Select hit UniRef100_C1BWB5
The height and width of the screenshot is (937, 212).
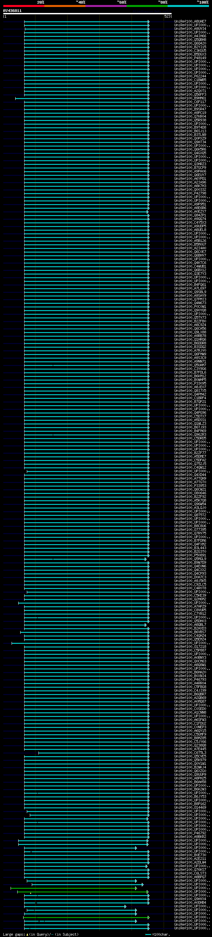point(190,80)
